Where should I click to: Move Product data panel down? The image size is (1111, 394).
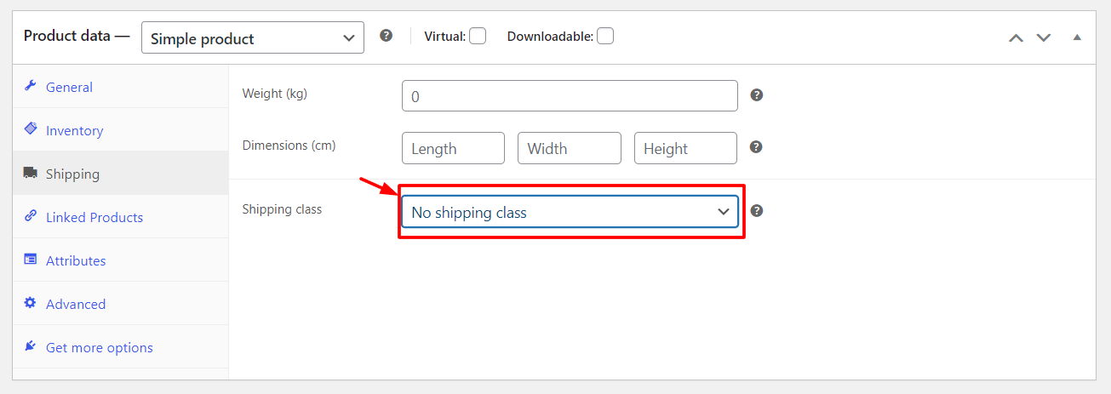click(x=1044, y=37)
